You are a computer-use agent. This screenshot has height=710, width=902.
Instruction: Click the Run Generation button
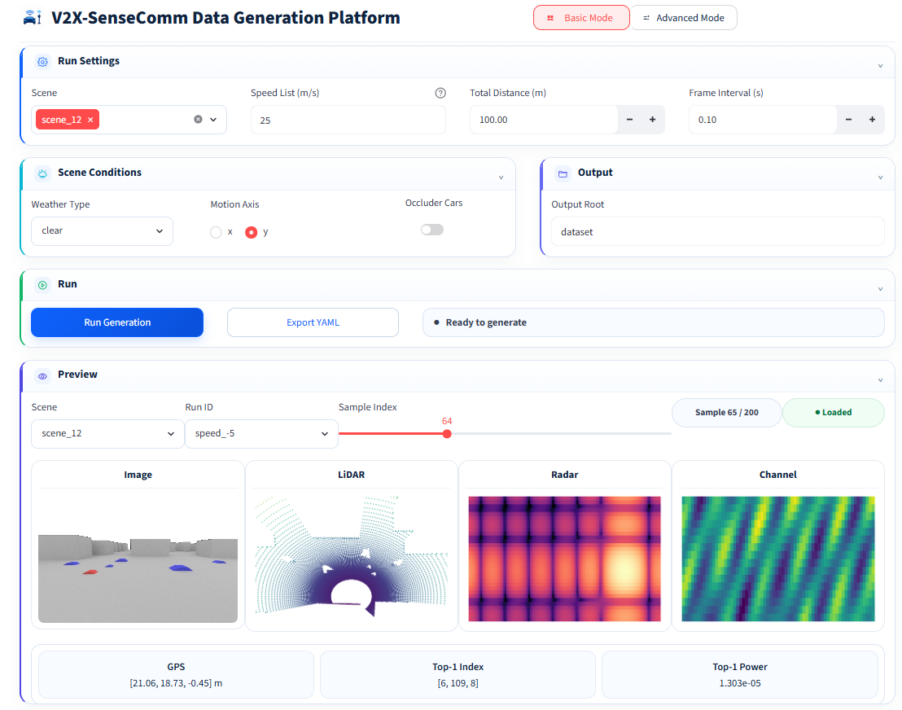[117, 322]
